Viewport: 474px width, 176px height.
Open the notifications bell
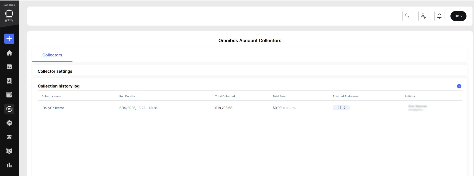pyautogui.click(x=439, y=16)
